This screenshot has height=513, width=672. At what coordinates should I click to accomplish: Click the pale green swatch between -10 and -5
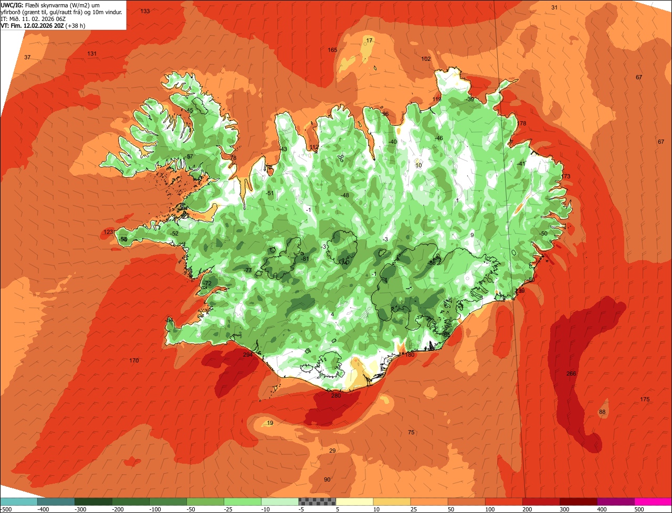click(280, 502)
